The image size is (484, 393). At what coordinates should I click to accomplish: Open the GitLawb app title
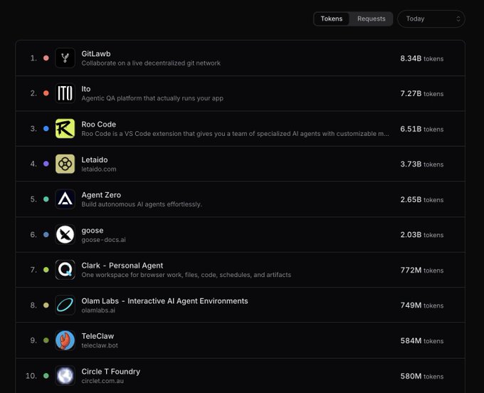(96, 53)
